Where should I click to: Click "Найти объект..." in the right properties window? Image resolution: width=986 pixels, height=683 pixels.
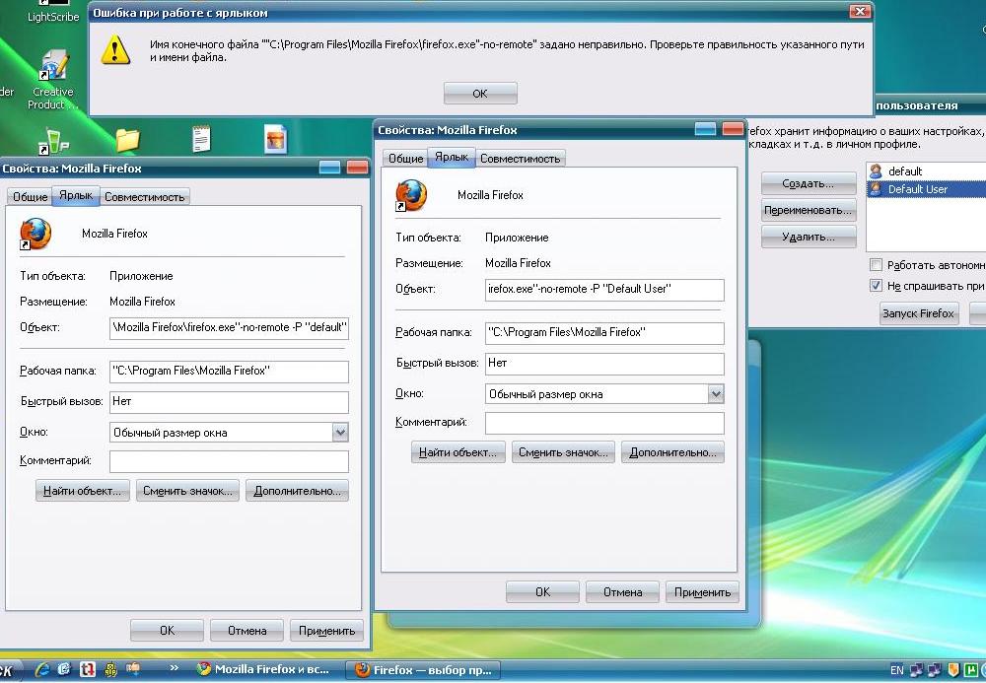458,452
